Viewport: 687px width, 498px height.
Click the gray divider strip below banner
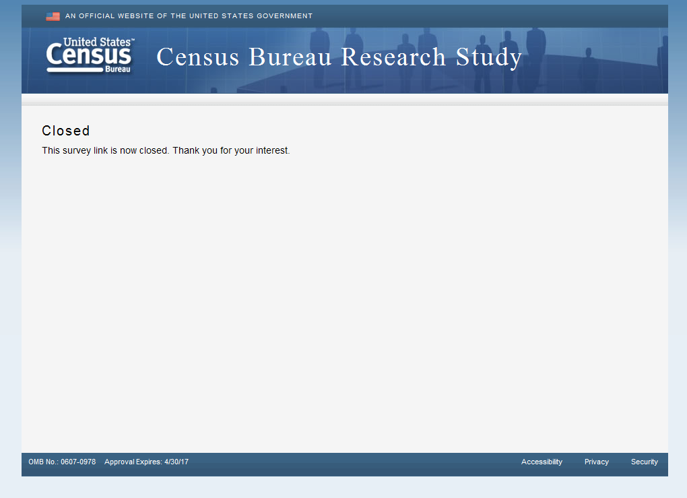(x=343, y=100)
